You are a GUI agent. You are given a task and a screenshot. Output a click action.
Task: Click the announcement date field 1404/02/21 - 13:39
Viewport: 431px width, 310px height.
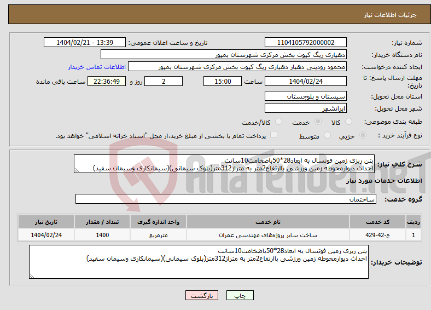click(x=85, y=42)
